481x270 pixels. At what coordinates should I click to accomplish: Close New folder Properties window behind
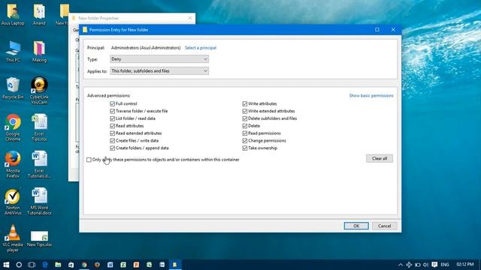tap(190, 18)
